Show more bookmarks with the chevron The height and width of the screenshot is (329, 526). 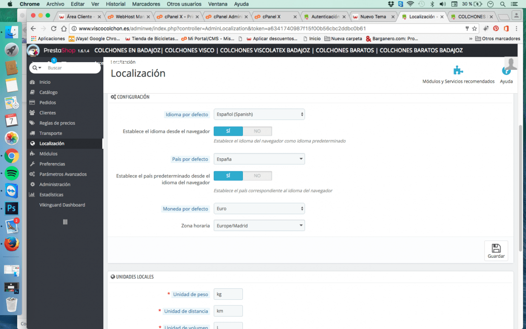coord(471,39)
